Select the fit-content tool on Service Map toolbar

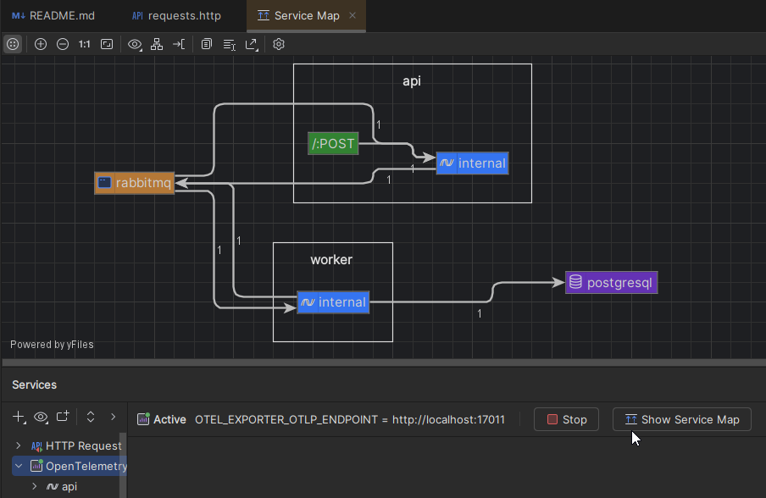click(13, 44)
